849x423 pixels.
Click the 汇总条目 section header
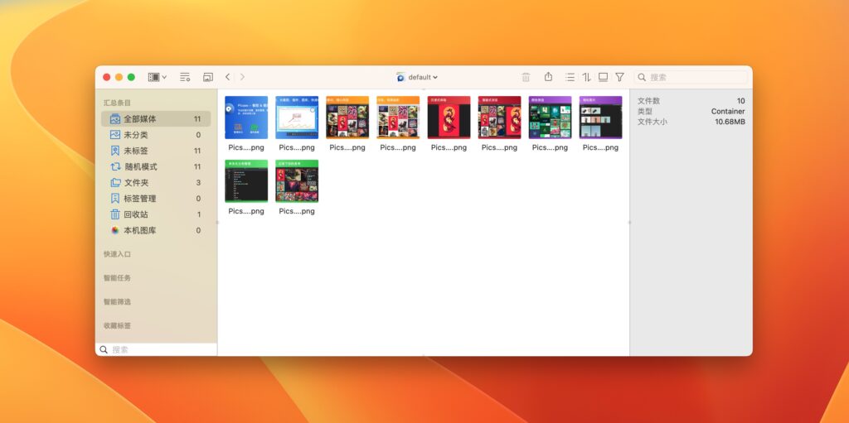[x=118, y=103]
